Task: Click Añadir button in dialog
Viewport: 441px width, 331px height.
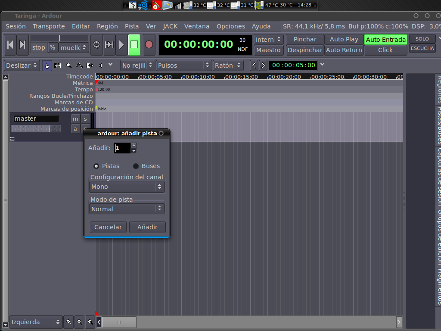Action: click(x=147, y=227)
